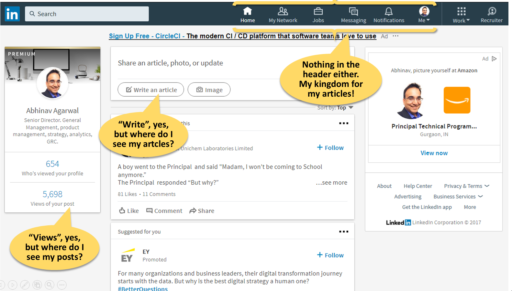Open Who's viewed your profile (654)
Screen dimensions: 512x291
pos(52,168)
